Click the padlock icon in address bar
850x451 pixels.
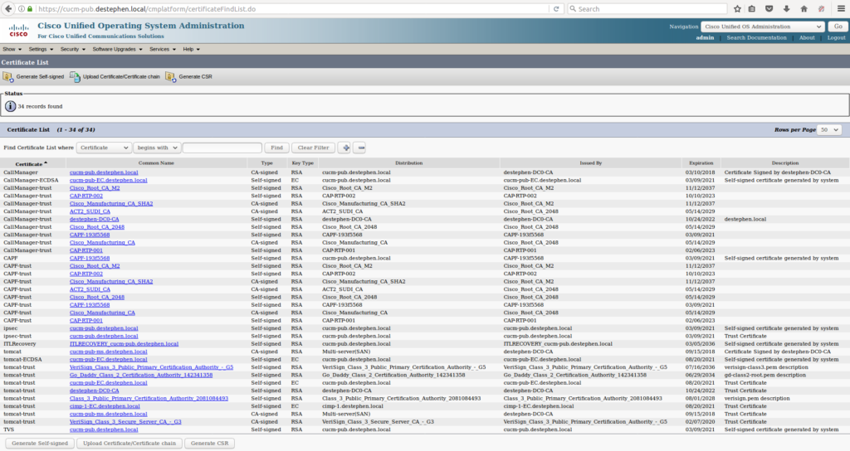point(30,8)
